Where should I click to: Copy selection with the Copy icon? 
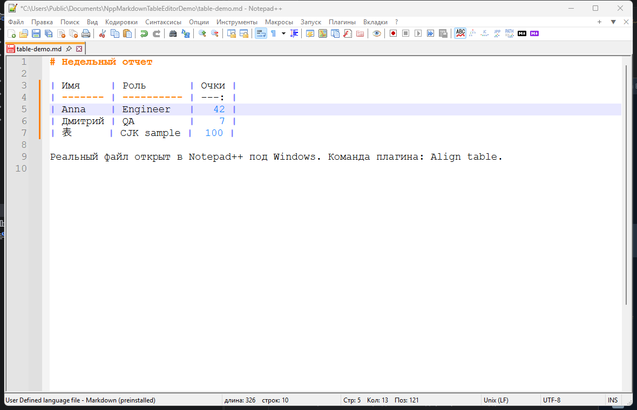point(115,33)
